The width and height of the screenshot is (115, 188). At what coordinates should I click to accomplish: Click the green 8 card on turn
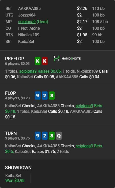[x=52, y=136]
